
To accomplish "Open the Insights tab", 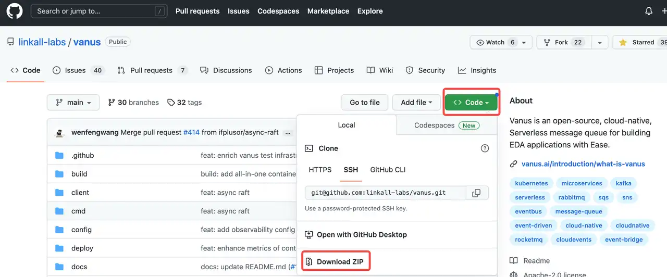I will click(x=477, y=70).
